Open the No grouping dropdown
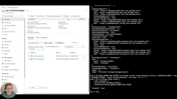This screenshot has height=99, width=177. tap(74, 46)
